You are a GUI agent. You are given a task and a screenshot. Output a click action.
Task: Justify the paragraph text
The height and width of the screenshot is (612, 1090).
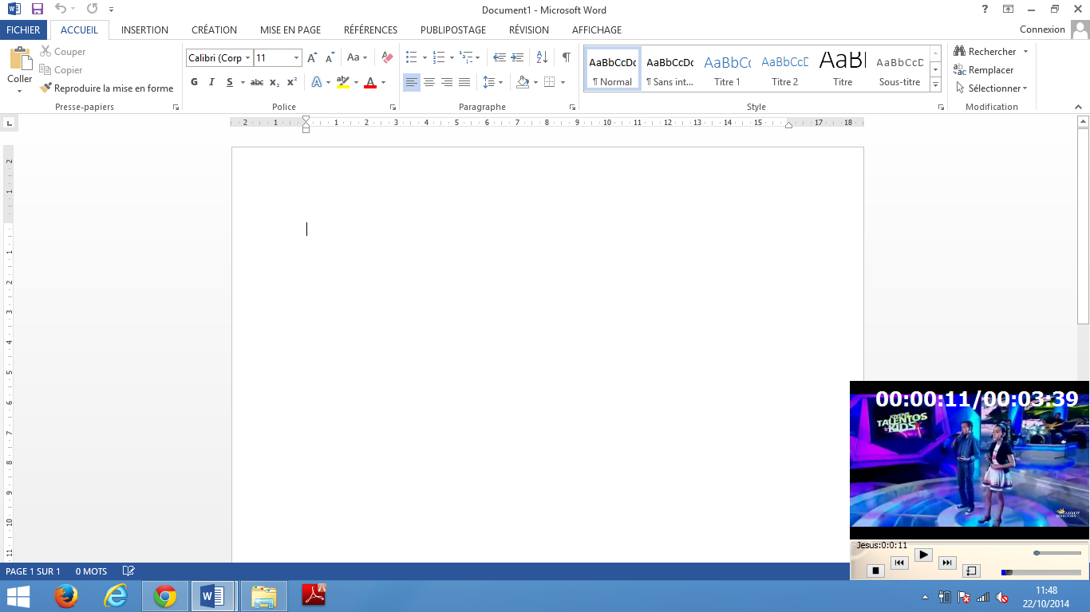[x=464, y=82]
